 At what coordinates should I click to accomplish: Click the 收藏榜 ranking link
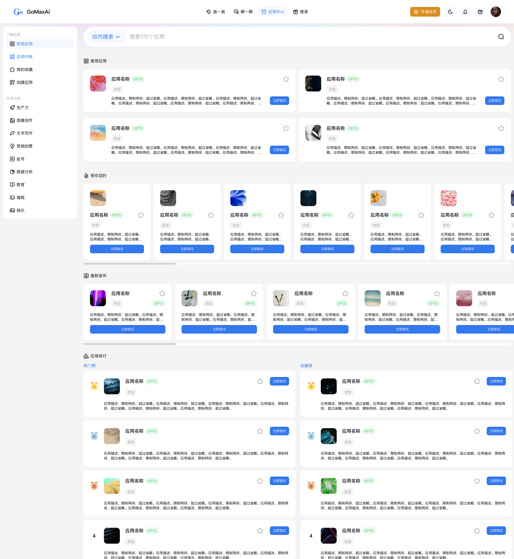(306, 365)
